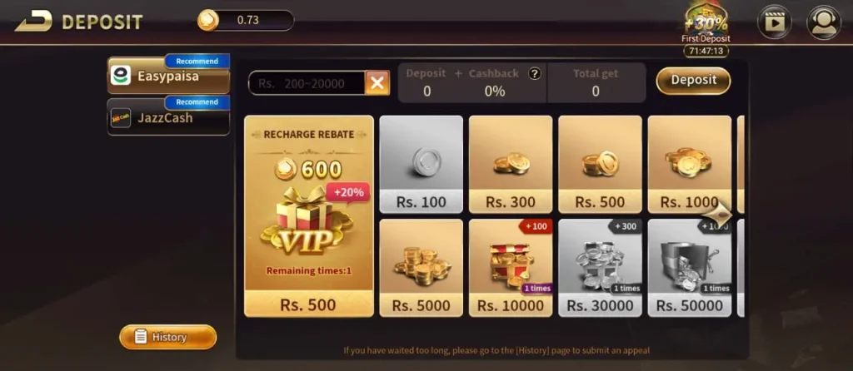Select the Rs. 100 coin package
853x371 pixels.
421,164
